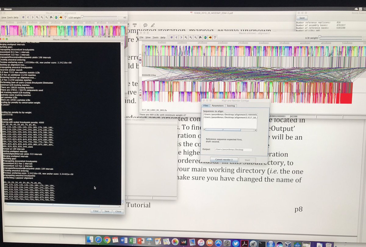Click Home icon in alignment1 window toolbar
The height and width of the screenshot is (247, 366).
[x=171, y=37]
